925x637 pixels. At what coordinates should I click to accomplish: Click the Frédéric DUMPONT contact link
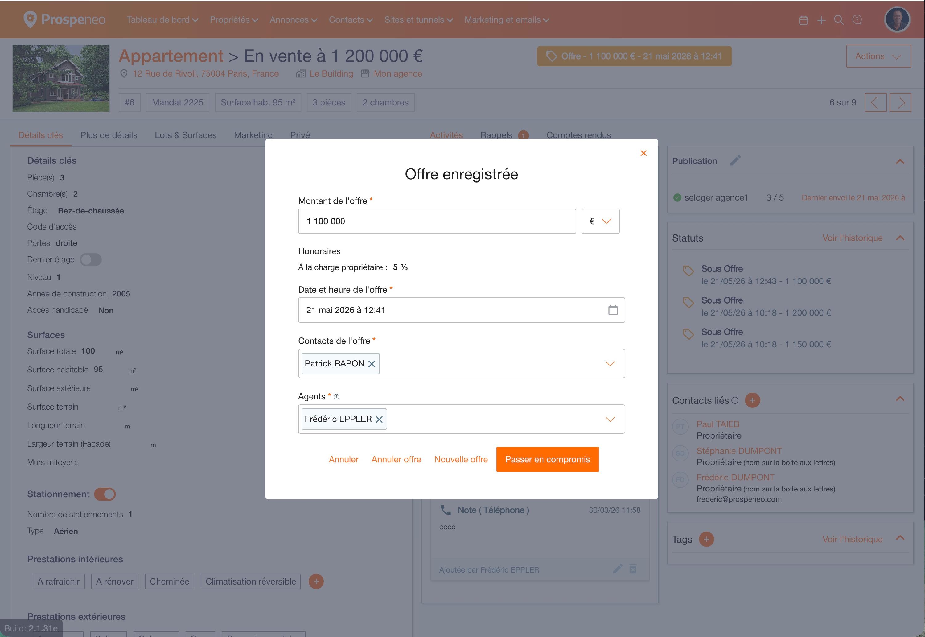coord(735,477)
